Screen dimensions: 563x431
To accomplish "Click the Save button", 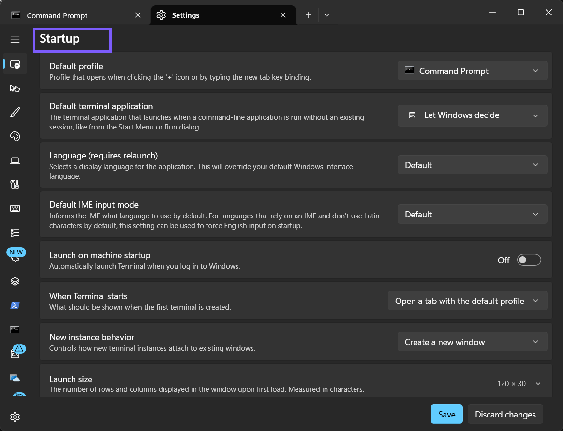I will [x=446, y=414].
